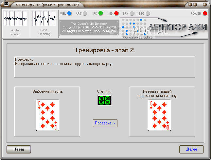
Task: Click the blue dot matrix LED panel
Action: point(134,27)
